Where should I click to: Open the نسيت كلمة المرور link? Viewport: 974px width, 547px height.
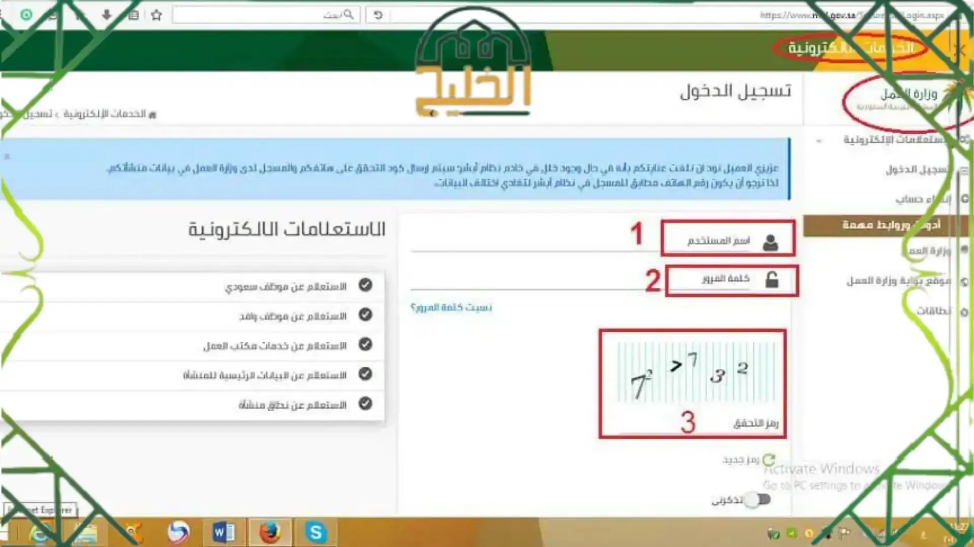[451, 307]
